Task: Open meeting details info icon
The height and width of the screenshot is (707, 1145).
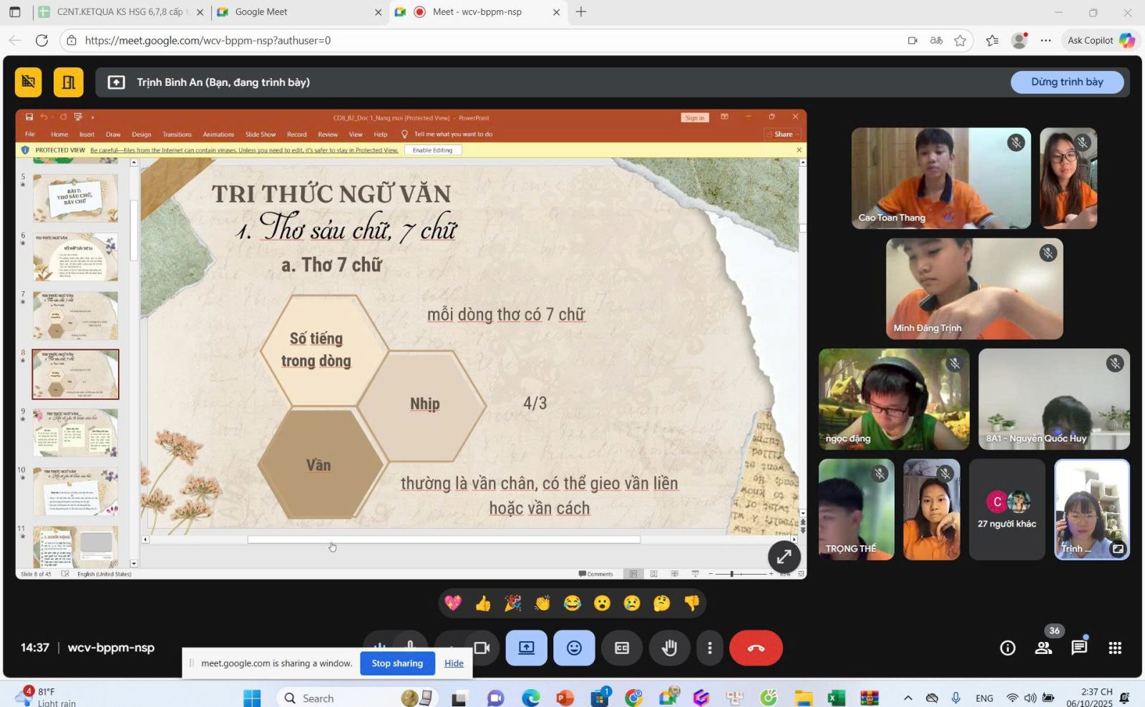Action: pyautogui.click(x=1008, y=648)
